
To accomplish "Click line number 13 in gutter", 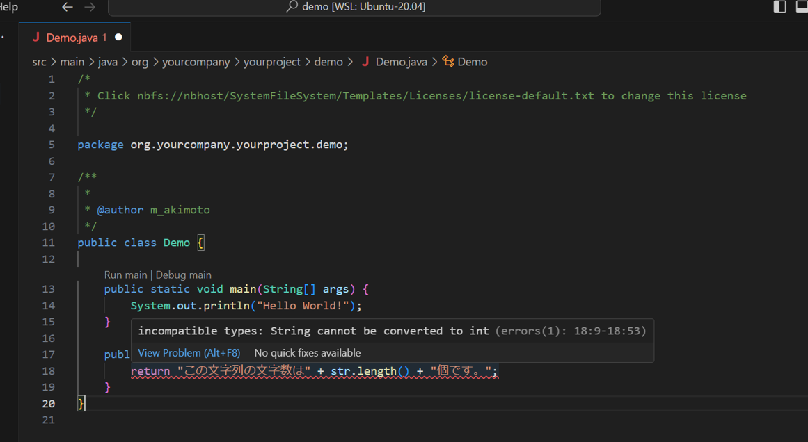I will pyautogui.click(x=49, y=289).
